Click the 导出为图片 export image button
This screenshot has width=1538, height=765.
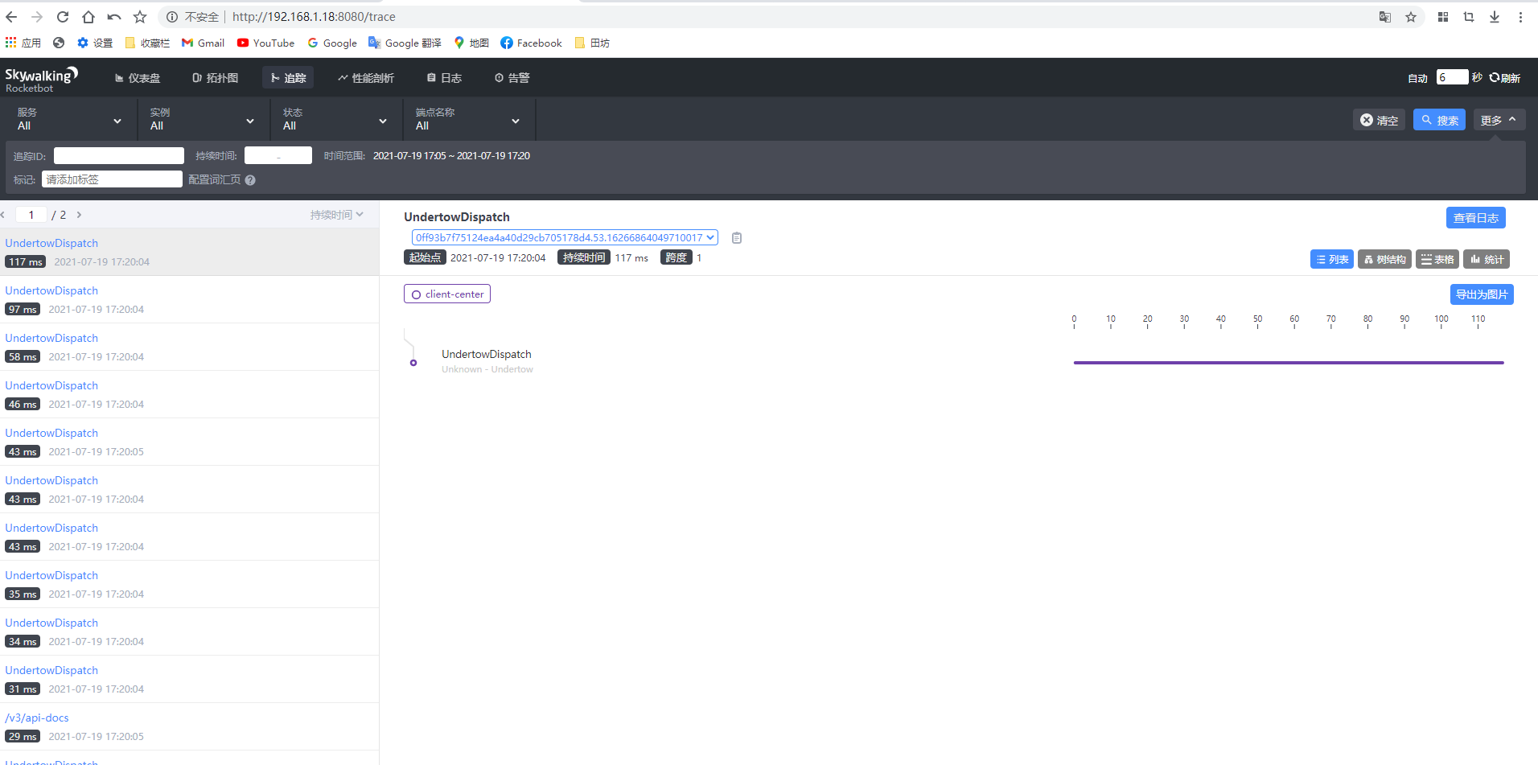coord(1482,294)
